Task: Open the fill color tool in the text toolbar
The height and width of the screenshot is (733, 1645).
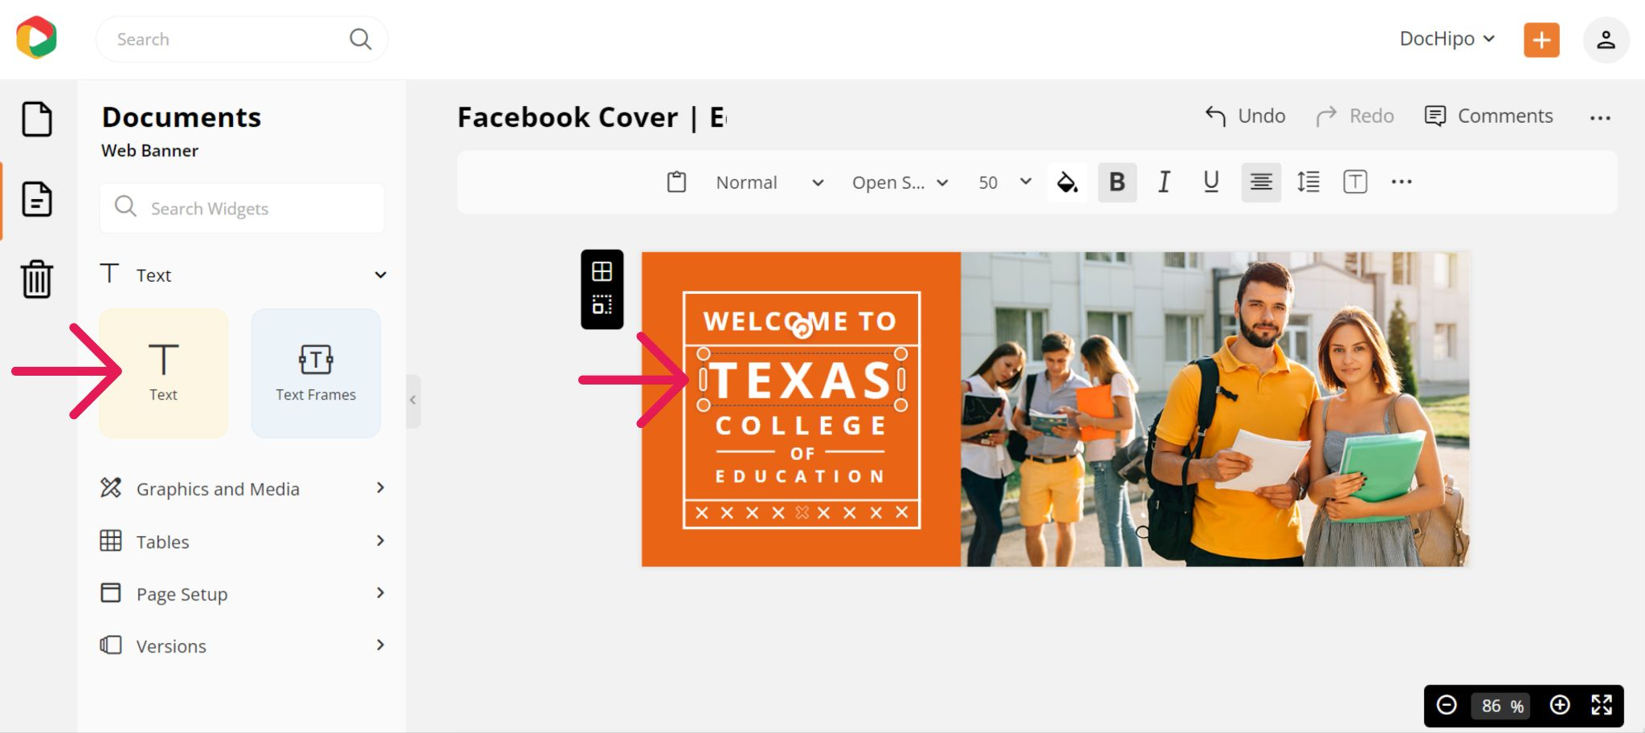Action: tap(1067, 182)
